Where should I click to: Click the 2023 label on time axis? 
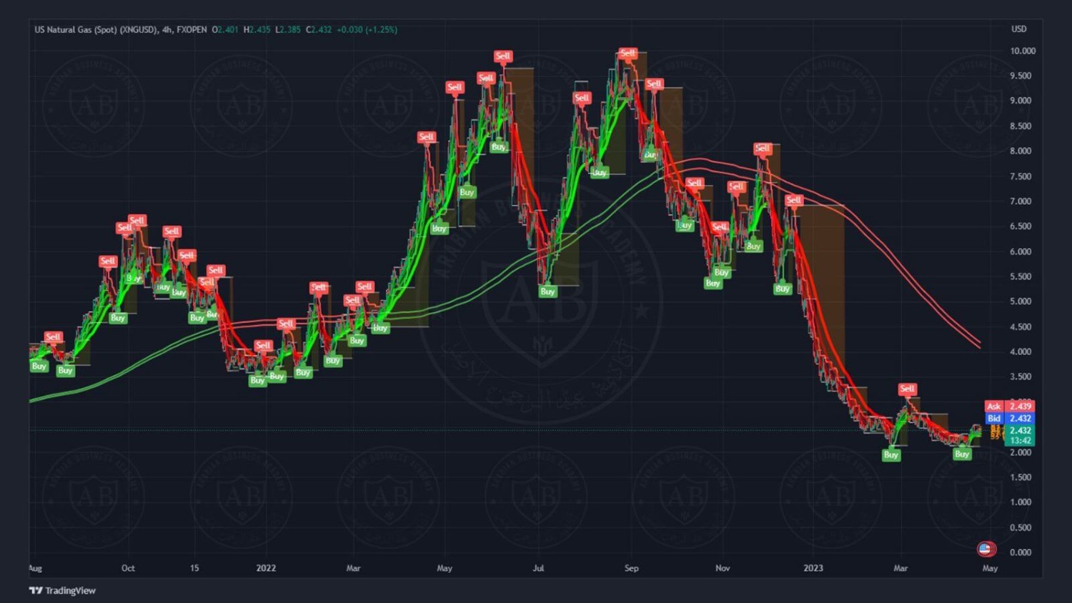click(x=813, y=569)
